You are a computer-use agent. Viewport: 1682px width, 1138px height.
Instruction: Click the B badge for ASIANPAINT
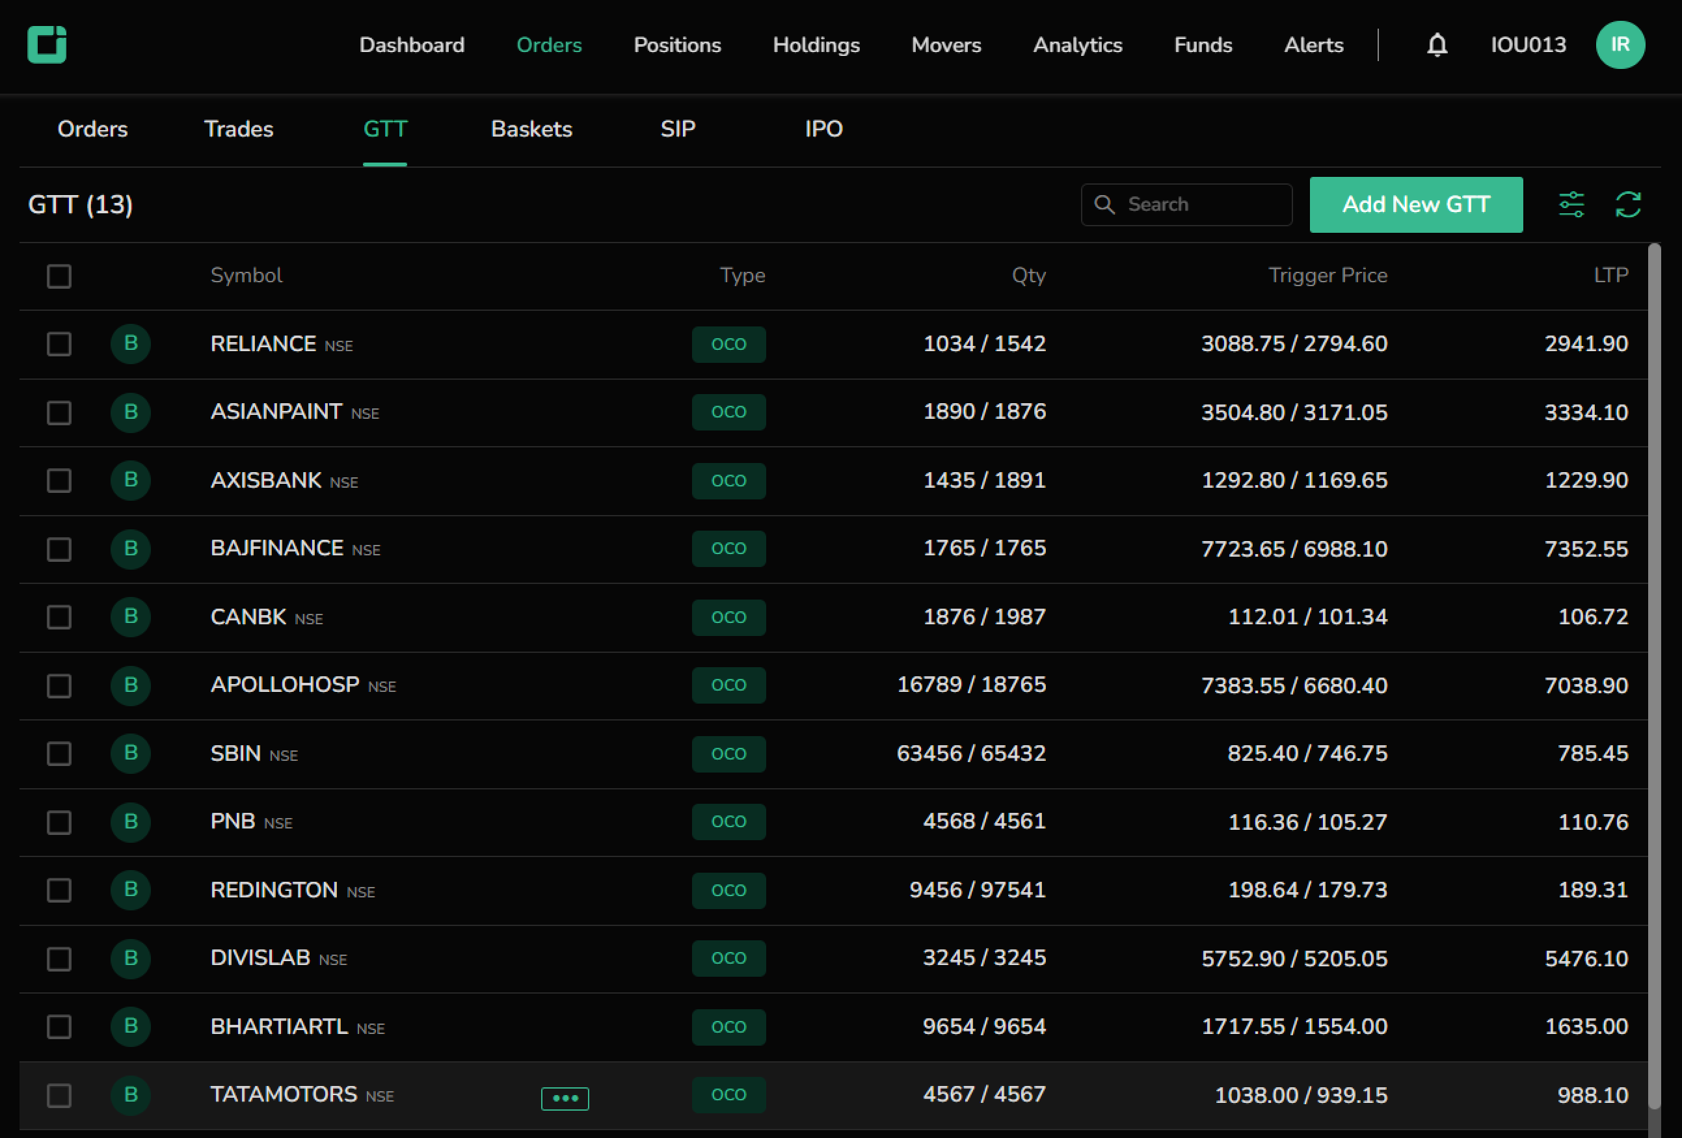pos(130,412)
